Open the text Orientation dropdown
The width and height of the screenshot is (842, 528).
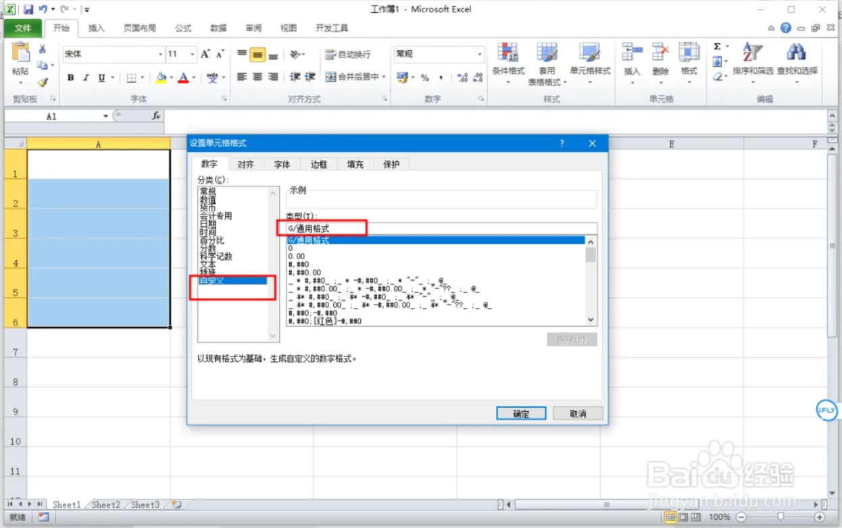click(297, 54)
